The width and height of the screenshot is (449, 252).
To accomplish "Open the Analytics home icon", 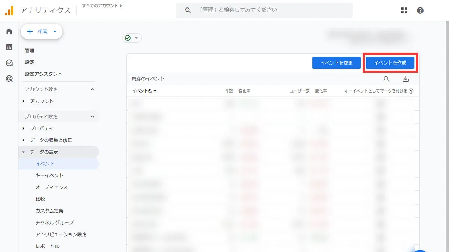I will [x=9, y=31].
